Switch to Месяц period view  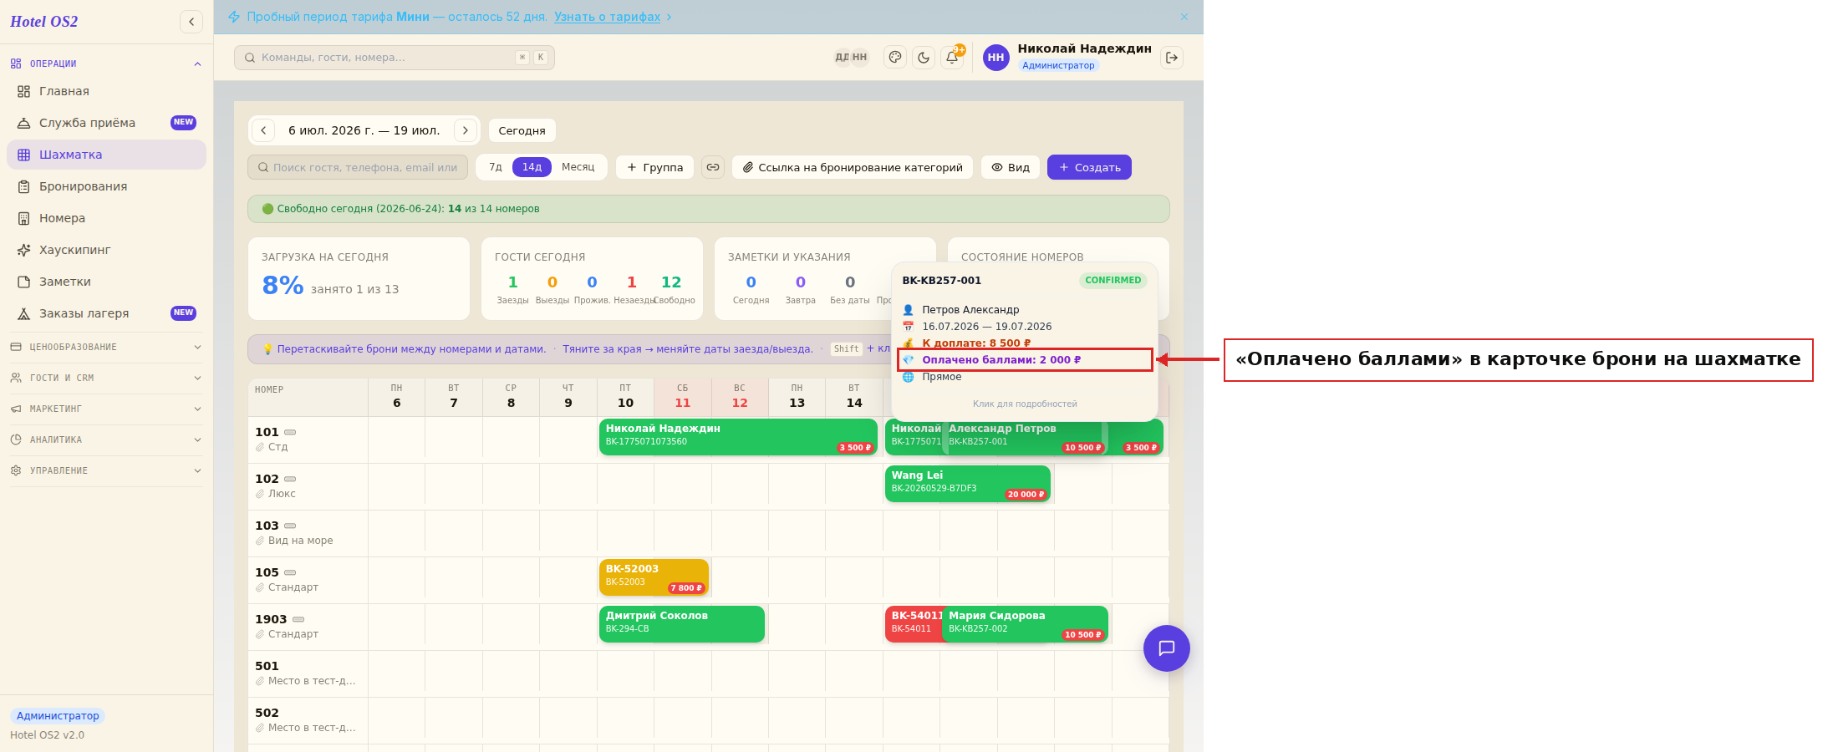[x=578, y=167]
